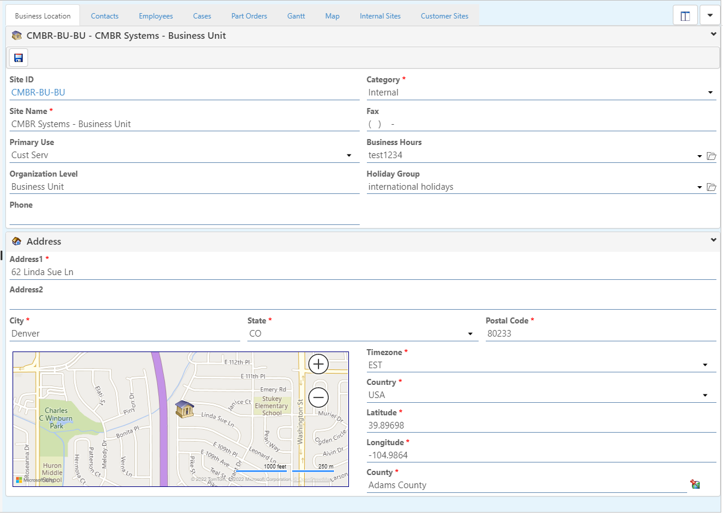Open the State dropdown

[470, 334]
